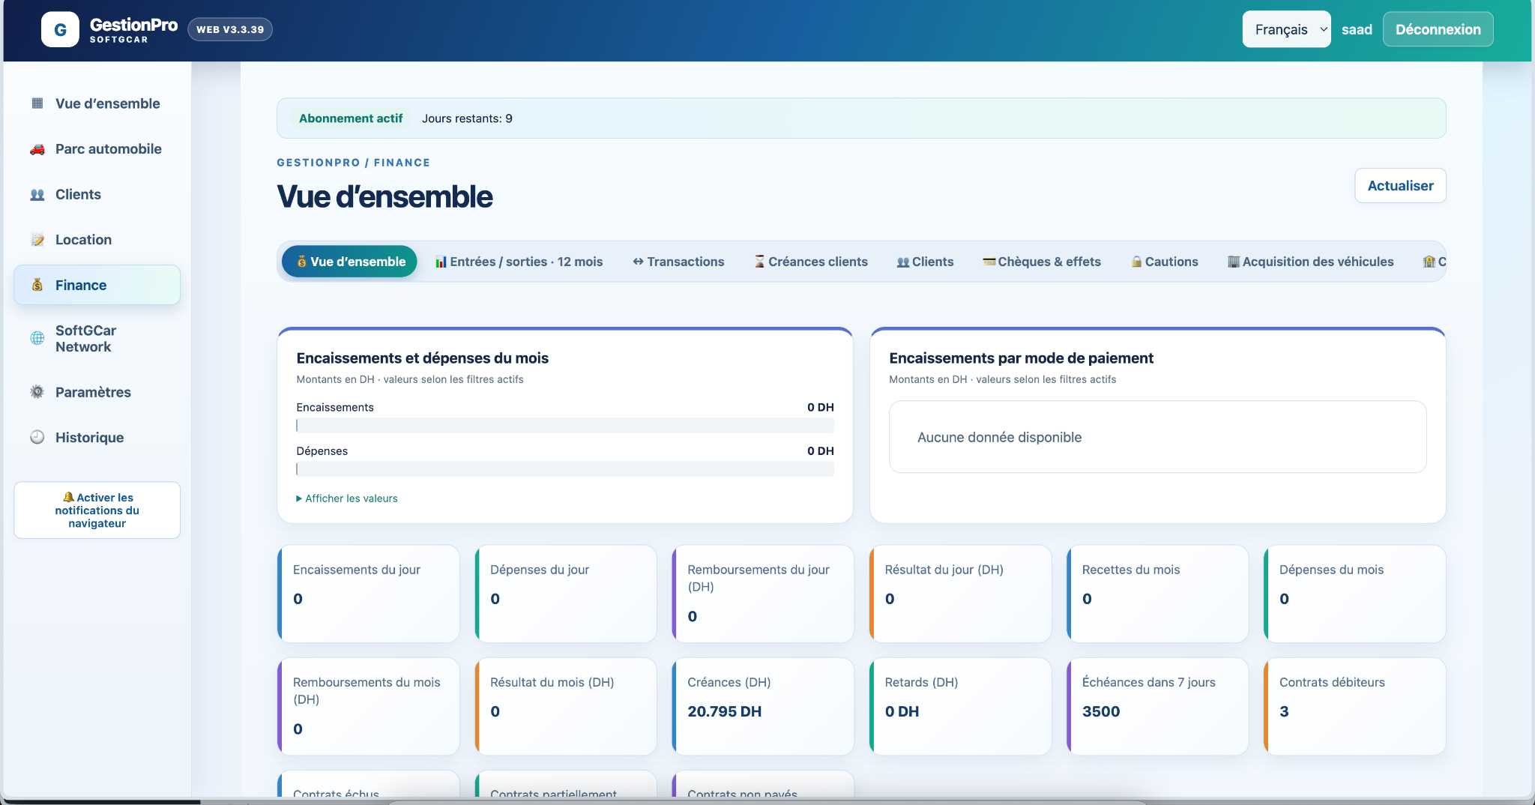Select the active Vue d'ensemble finance tab
The image size is (1535, 805).
click(349, 262)
